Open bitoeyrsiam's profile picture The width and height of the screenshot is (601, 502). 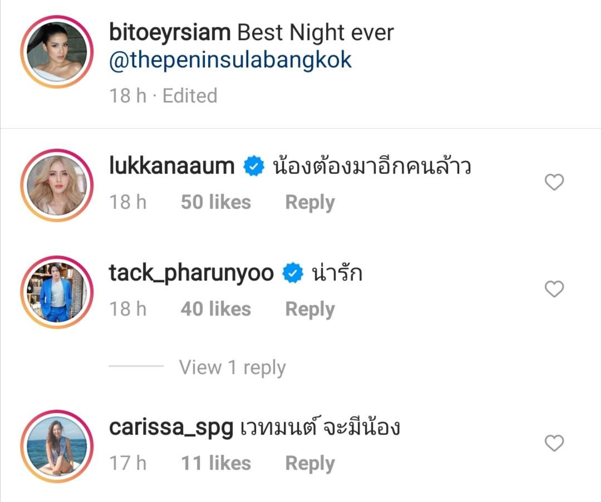pos(57,52)
